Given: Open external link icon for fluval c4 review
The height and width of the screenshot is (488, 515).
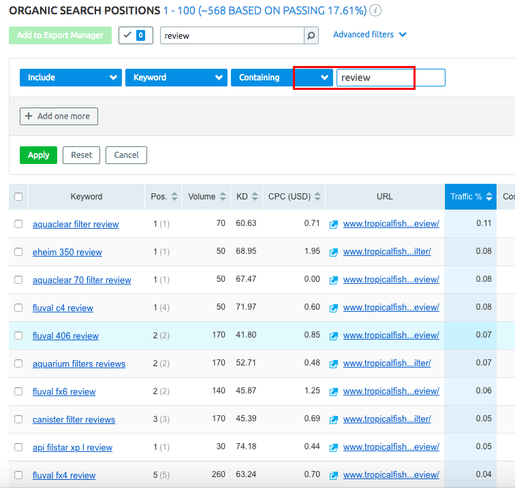Looking at the screenshot, I should pos(334,308).
